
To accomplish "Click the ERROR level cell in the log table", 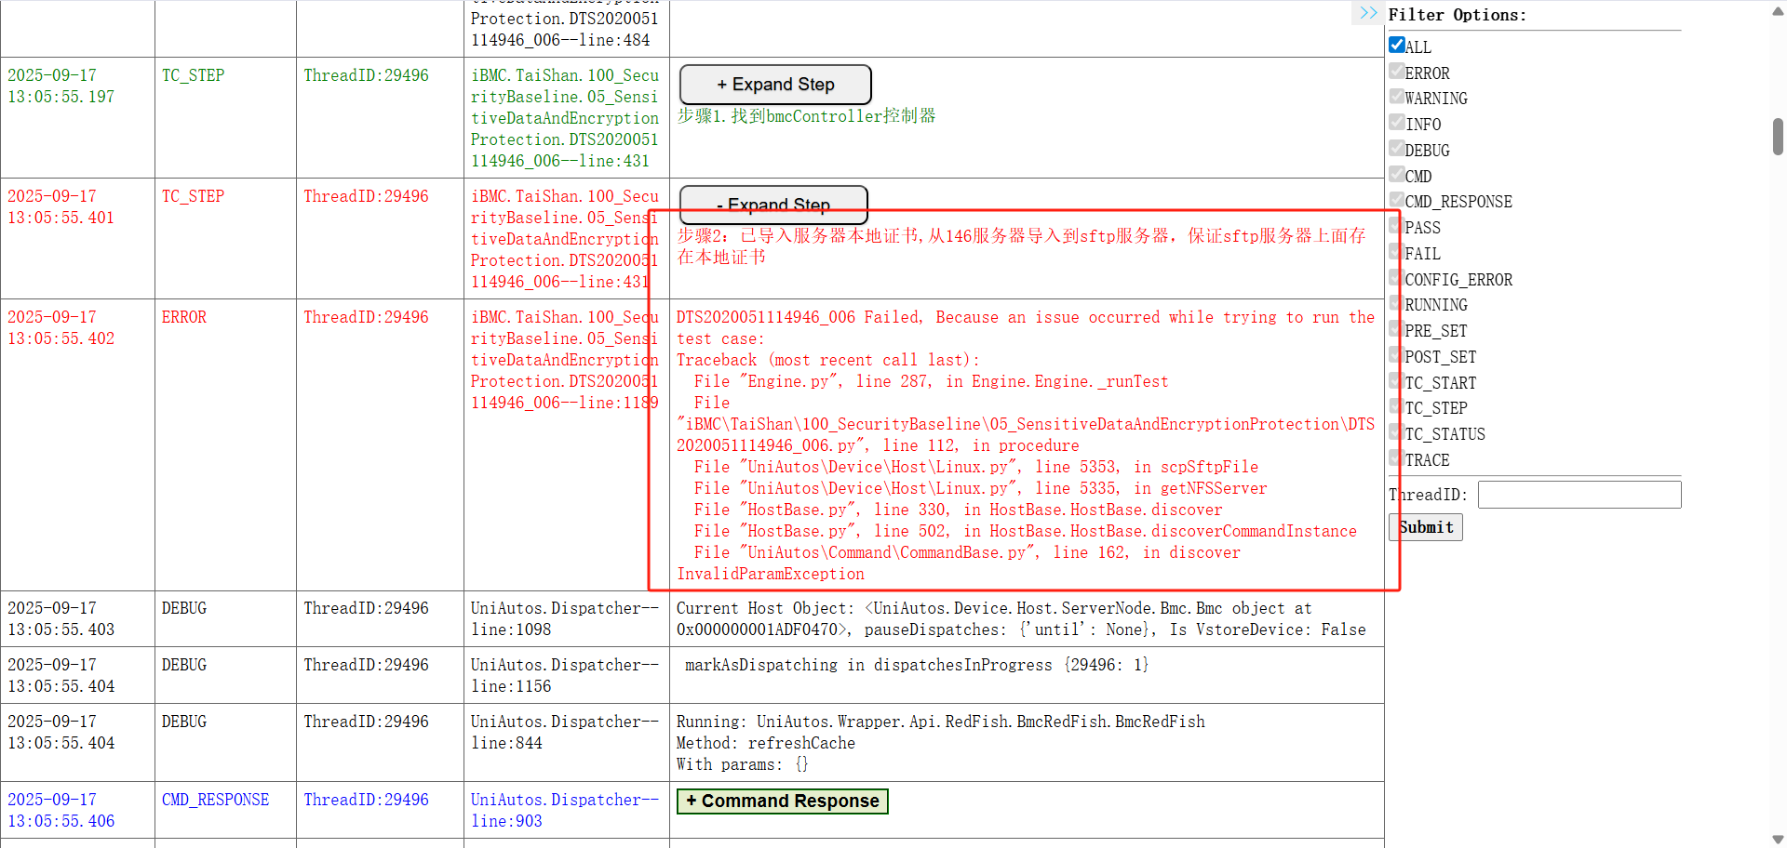I will pos(184,318).
